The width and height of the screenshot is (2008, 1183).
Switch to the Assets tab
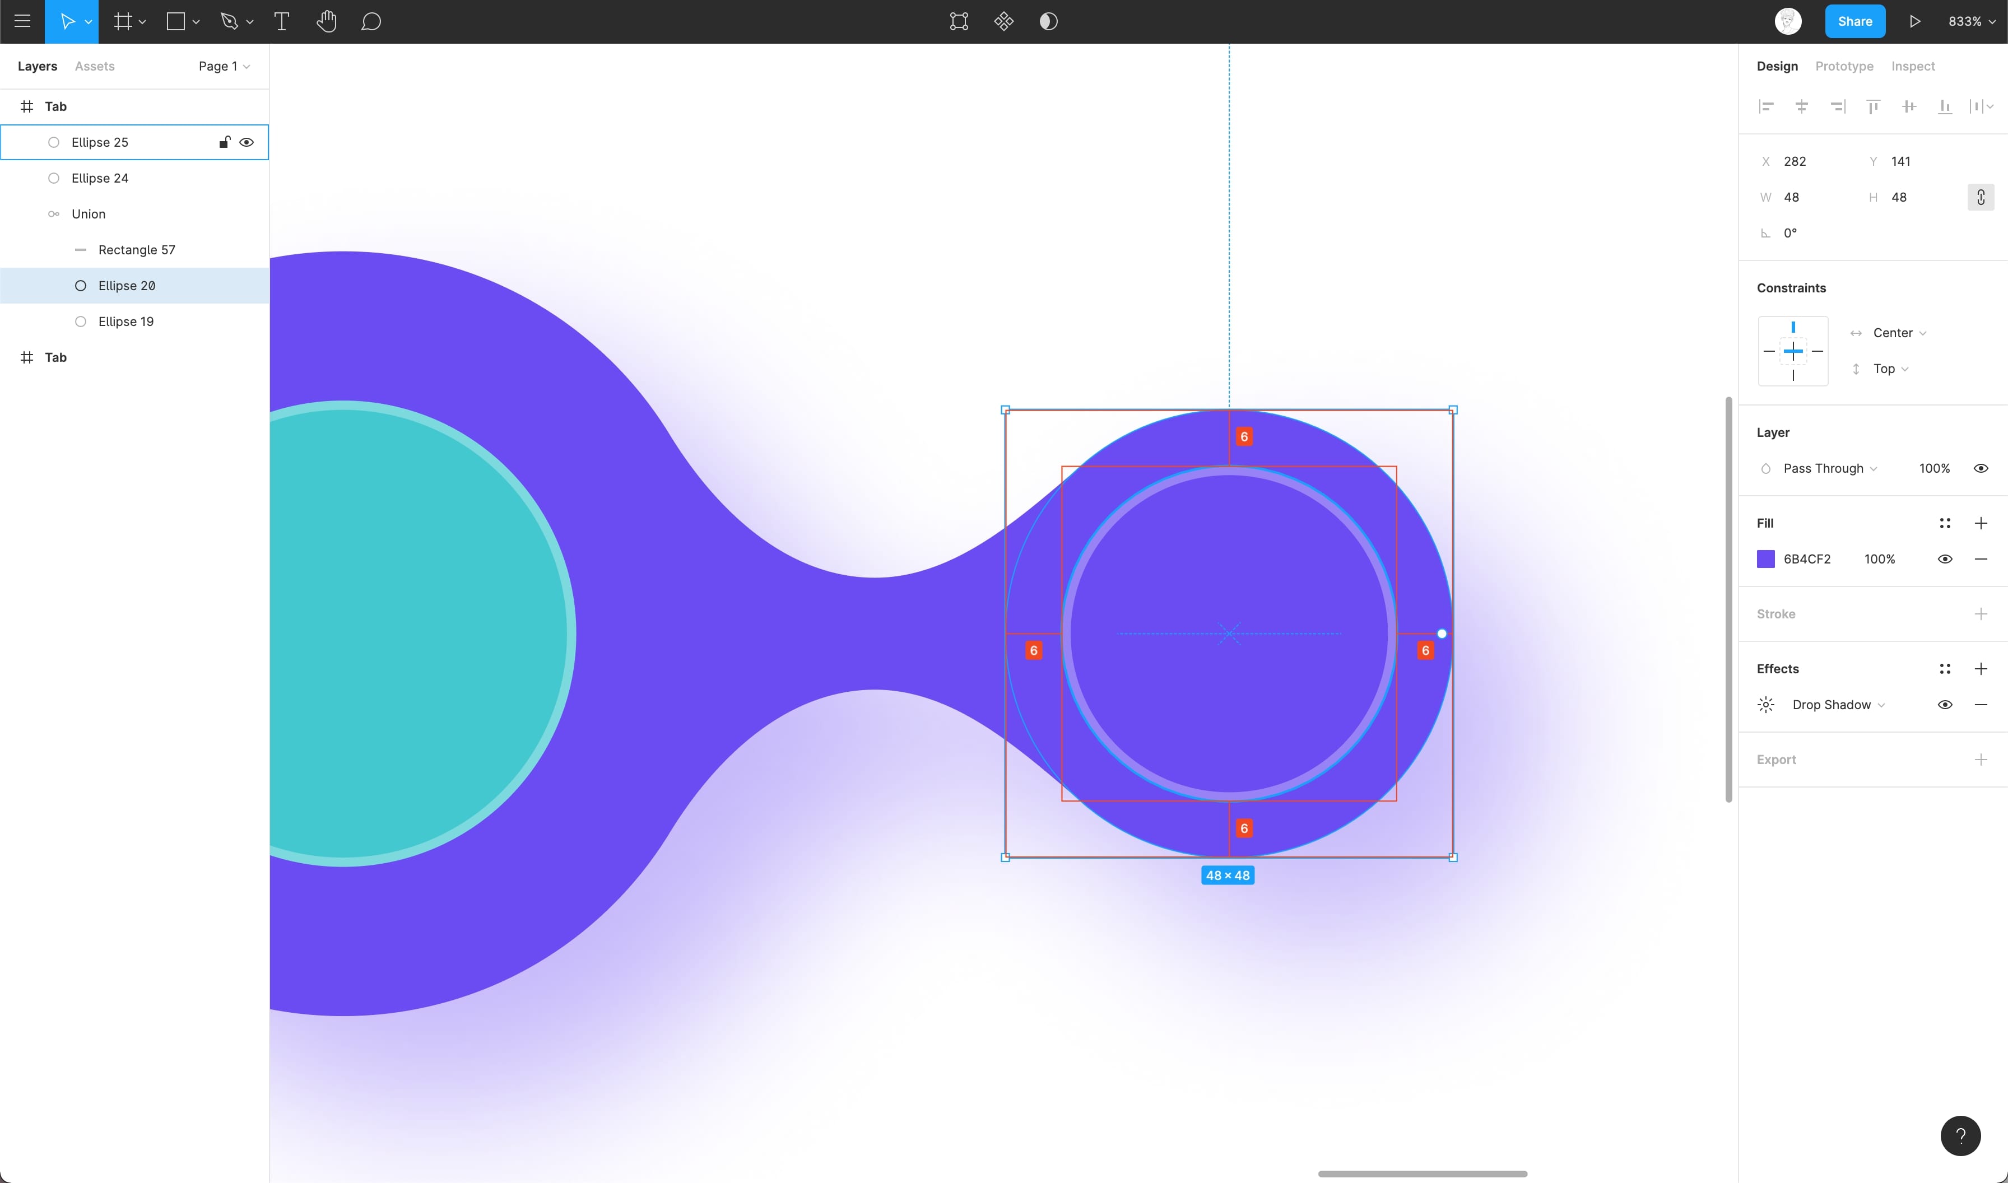click(x=94, y=66)
